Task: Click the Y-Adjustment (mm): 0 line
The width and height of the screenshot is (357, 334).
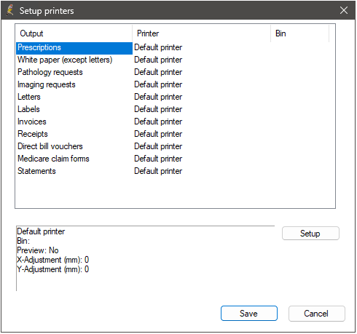Action: pos(52,269)
